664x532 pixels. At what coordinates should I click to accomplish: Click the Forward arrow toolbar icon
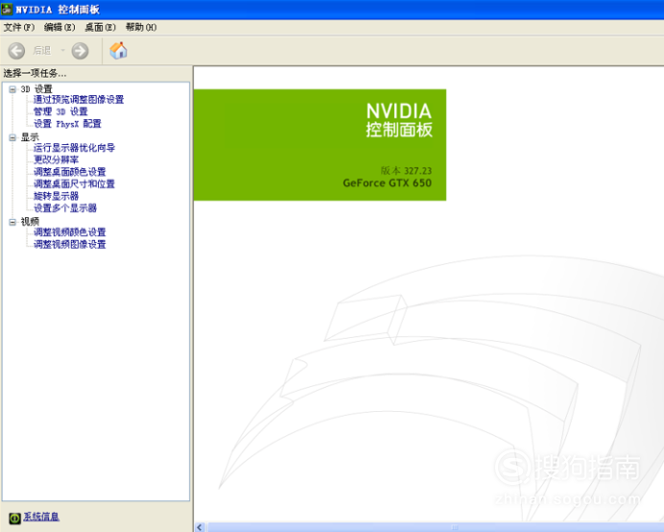tap(80, 51)
